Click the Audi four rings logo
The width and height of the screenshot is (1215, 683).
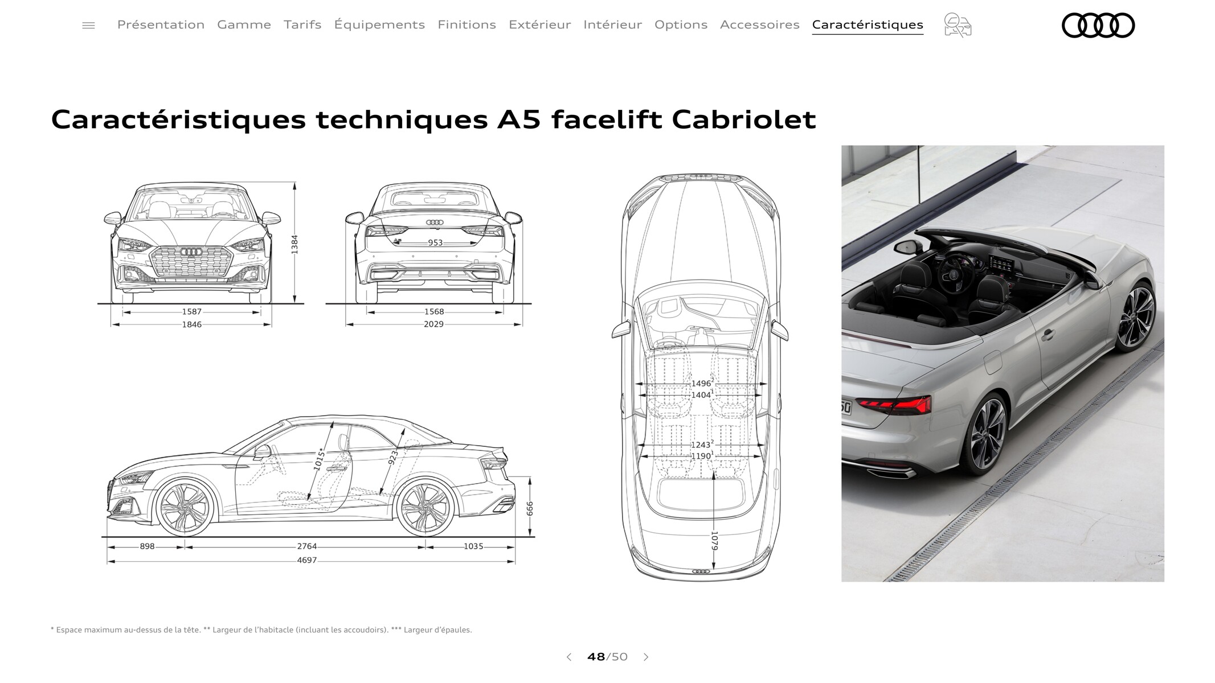click(1098, 25)
